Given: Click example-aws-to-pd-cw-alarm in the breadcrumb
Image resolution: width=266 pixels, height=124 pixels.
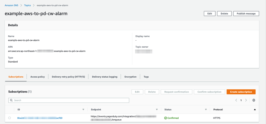Looking at the screenshot, I should [x=53, y=5].
